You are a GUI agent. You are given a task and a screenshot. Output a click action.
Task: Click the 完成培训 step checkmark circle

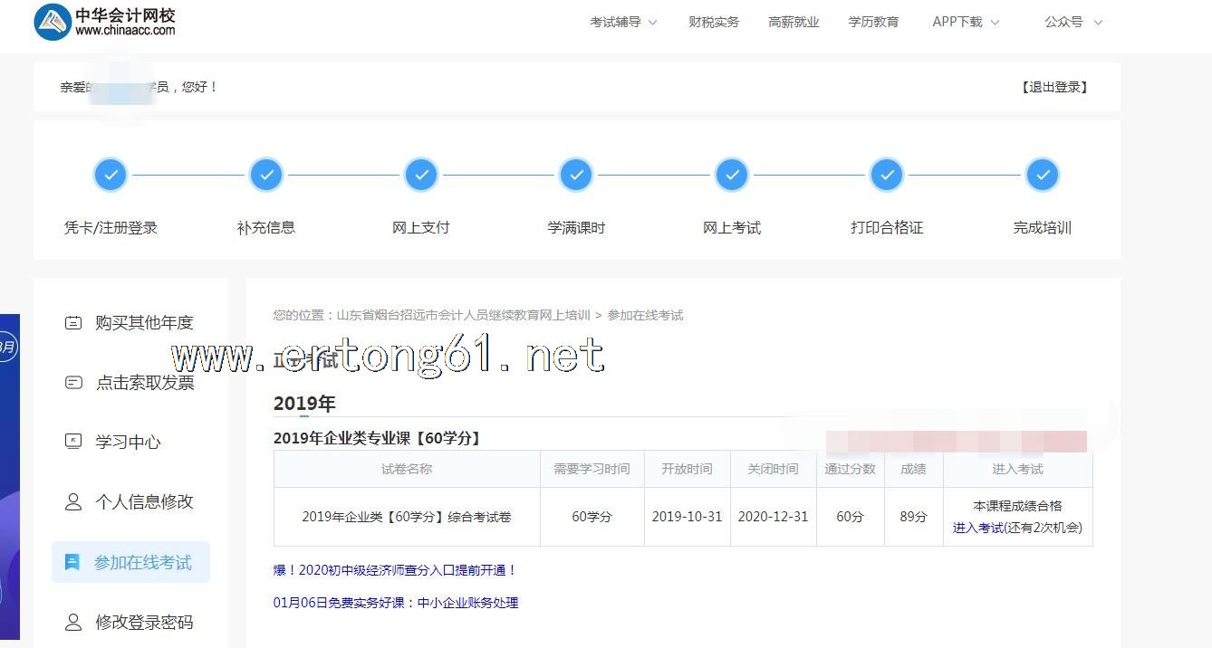click(1043, 175)
